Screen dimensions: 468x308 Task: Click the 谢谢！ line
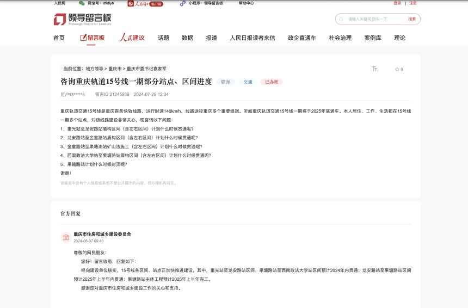coord(66,173)
